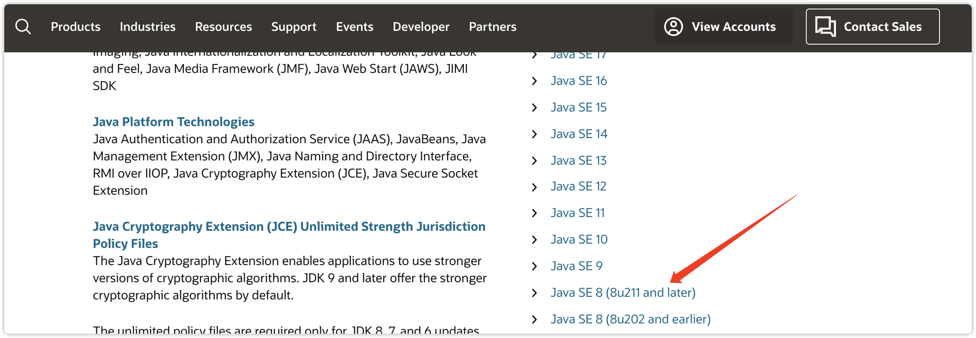The image size is (976, 338).
Task: Click the Partners menu item
Action: coord(492,27)
